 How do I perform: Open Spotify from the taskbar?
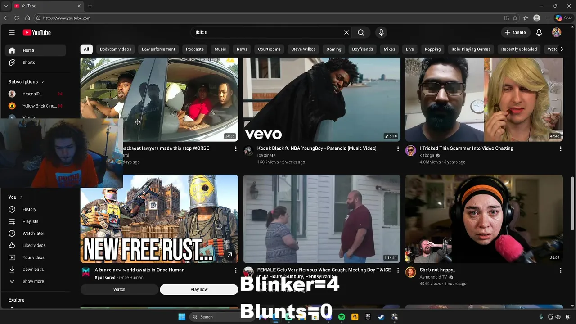(x=342, y=317)
